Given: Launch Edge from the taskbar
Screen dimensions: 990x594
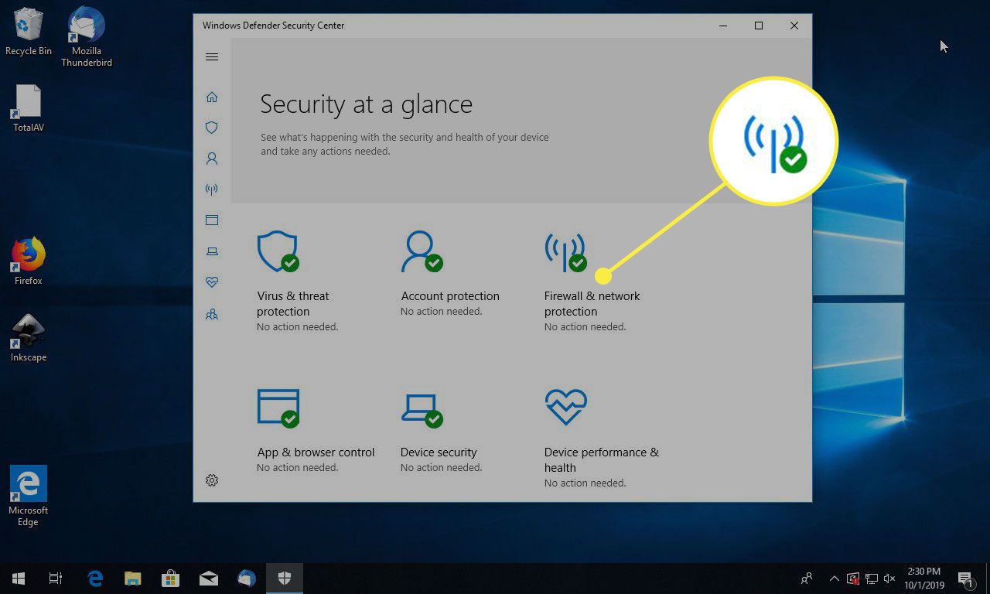Looking at the screenshot, I should tap(96, 579).
